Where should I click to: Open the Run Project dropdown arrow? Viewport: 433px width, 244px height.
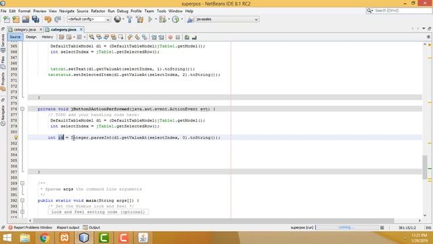click(x=156, y=19)
